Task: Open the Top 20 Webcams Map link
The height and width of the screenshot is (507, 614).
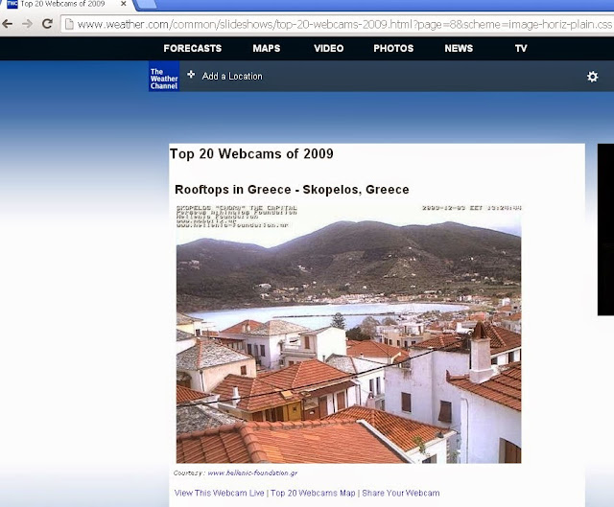Action: pos(313,493)
